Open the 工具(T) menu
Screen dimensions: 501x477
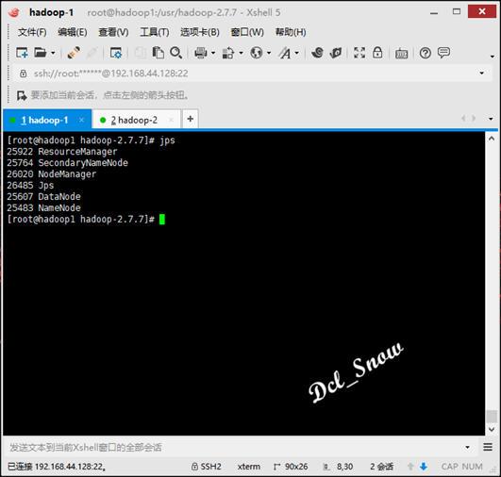(155, 32)
